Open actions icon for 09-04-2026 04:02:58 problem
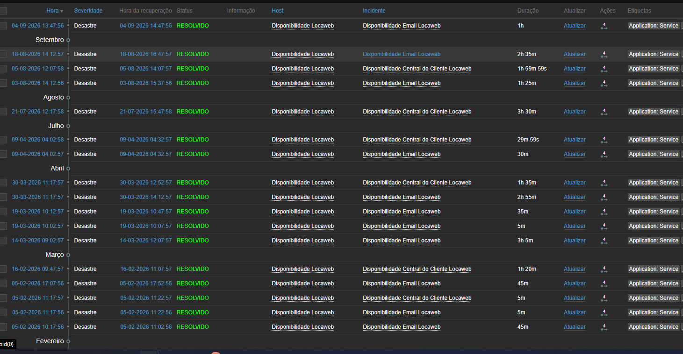This screenshot has width=683, height=354. [x=604, y=140]
